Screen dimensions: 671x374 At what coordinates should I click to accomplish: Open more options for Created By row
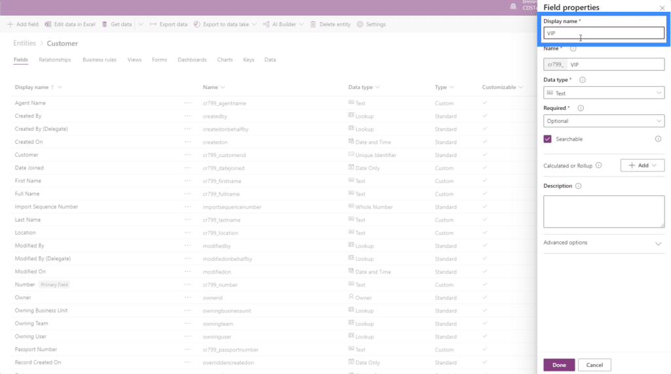coord(187,116)
